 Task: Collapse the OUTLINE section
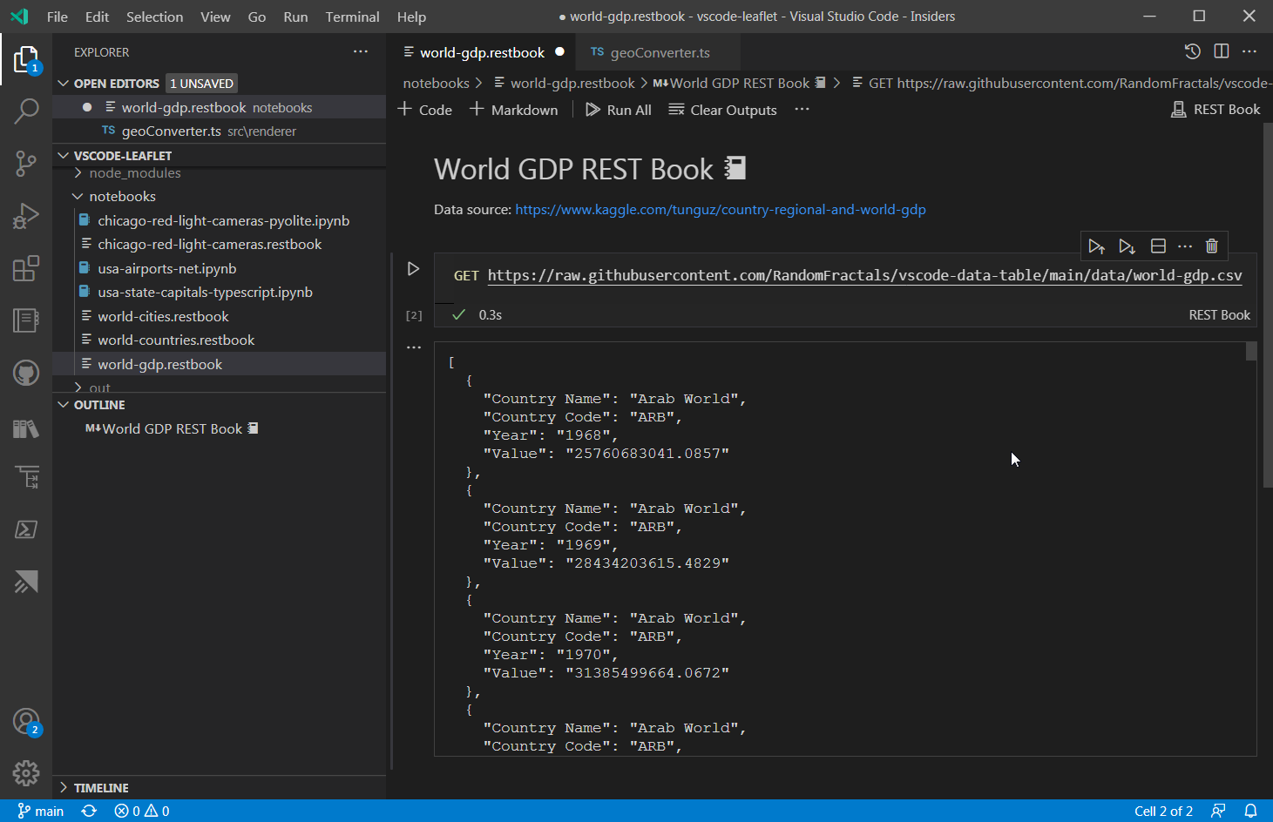(x=64, y=405)
